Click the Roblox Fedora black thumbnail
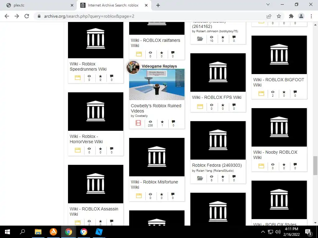Viewport: 318px width, 238px height. (x=218, y=140)
